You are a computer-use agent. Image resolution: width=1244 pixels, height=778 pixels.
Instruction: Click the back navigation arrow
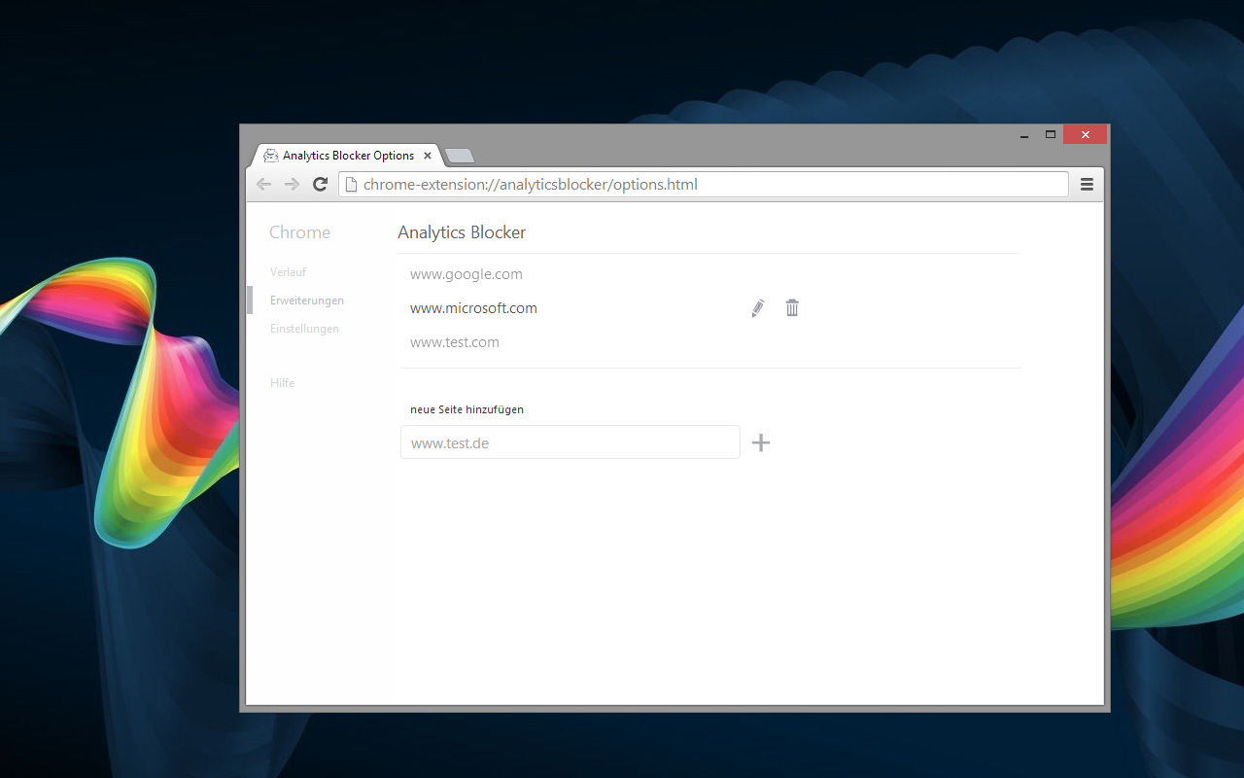(263, 184)
